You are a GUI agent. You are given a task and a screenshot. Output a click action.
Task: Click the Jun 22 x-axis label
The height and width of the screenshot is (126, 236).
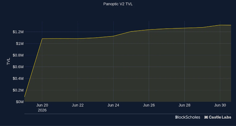tap(78, 105)
